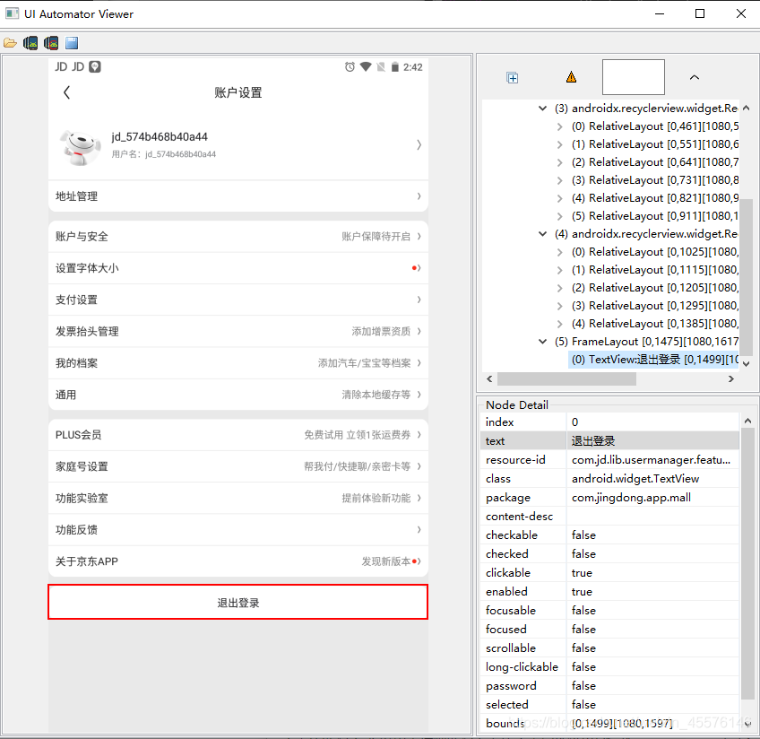
Task: Click the password property false value
Action: pos(652,686)
